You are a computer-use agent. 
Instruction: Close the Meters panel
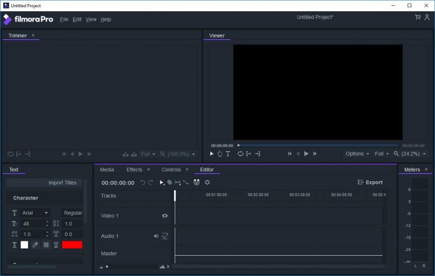426,169
